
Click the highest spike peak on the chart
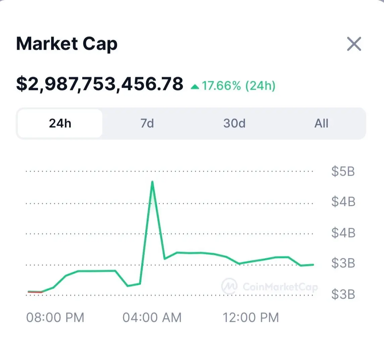point(152,182)
